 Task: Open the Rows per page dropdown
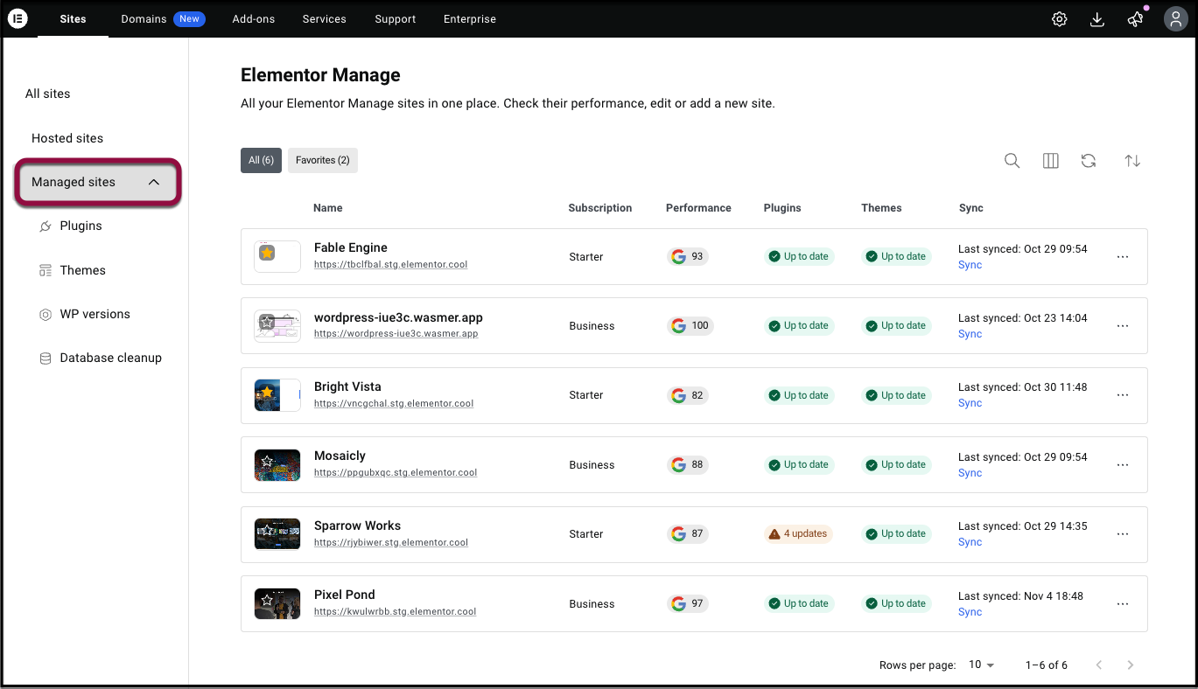coord(978,665)
